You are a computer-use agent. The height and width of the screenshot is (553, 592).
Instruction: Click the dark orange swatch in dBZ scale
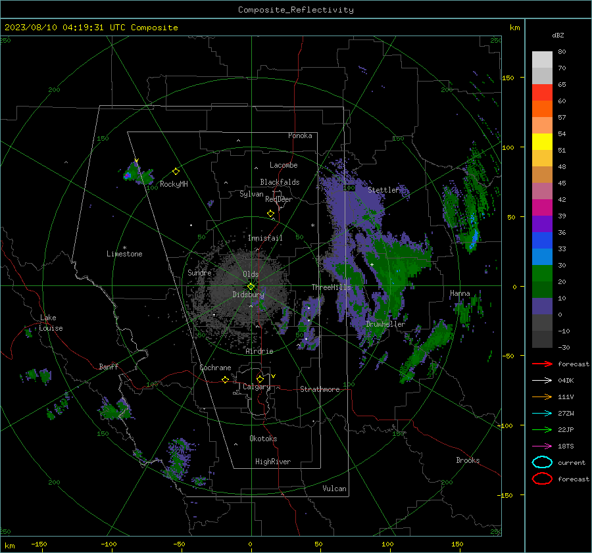pos(542,108)
